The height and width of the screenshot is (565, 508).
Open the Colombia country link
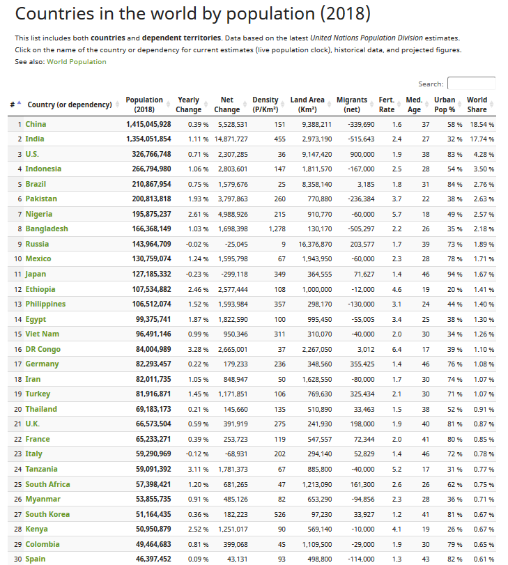click(x=43, y=544)
